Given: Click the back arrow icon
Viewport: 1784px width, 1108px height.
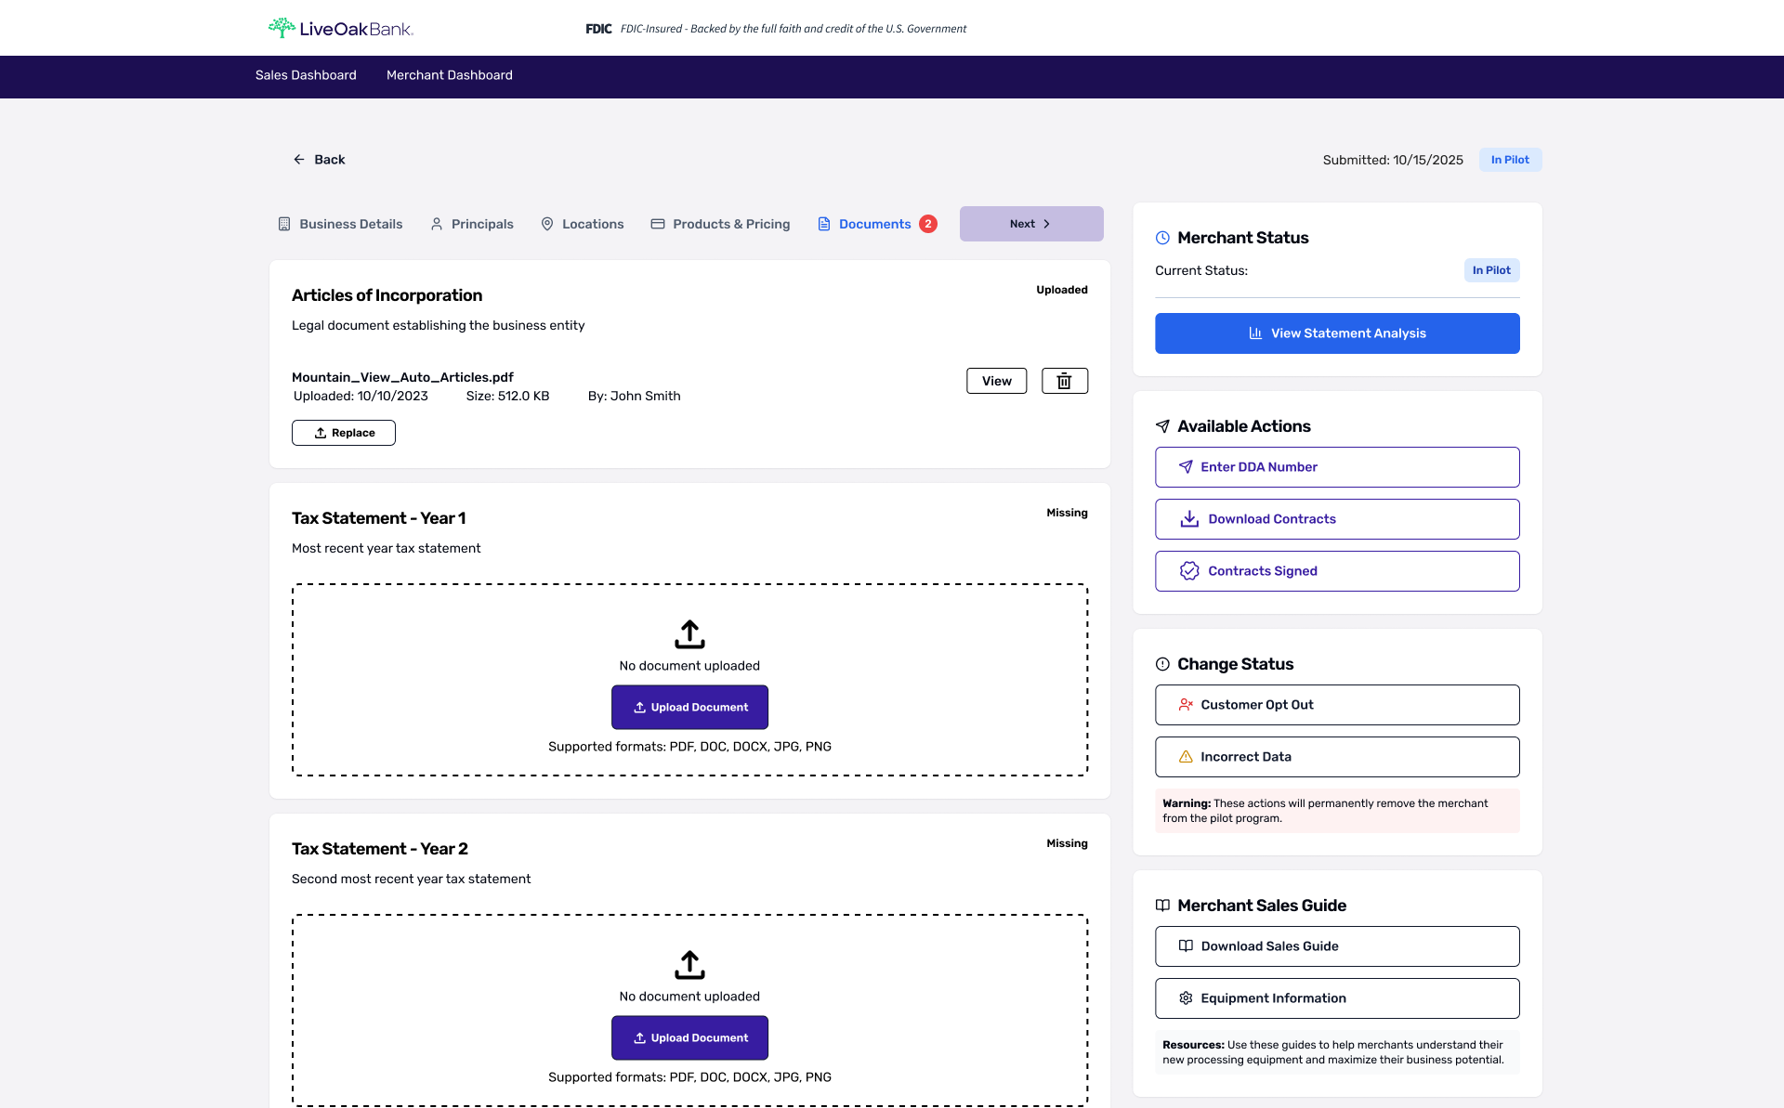Looking at the screenshot, I should click(x=299, y=160).
